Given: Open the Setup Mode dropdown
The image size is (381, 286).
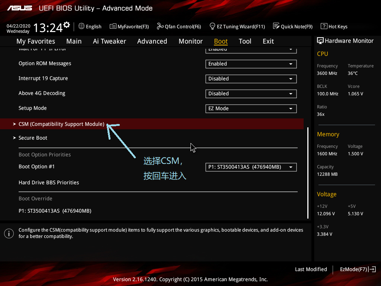Looking at the screenshot, I should point(251,108).
